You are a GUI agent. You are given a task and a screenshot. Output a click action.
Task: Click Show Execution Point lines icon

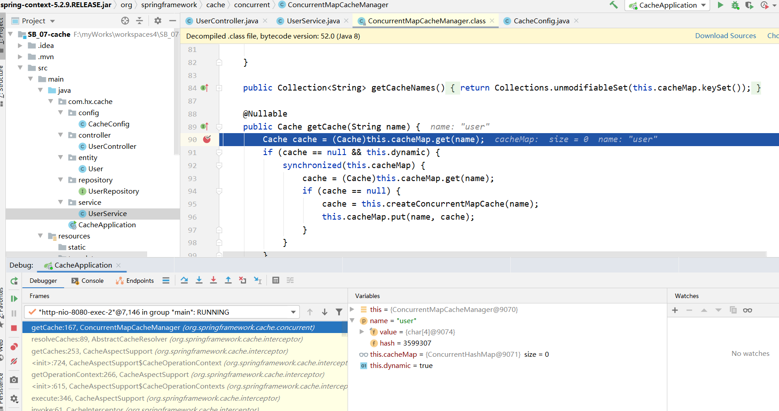pos(166,280)
